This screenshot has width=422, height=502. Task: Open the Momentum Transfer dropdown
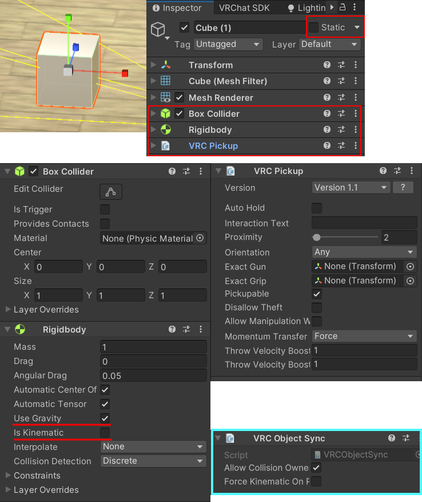click(364, 336)
